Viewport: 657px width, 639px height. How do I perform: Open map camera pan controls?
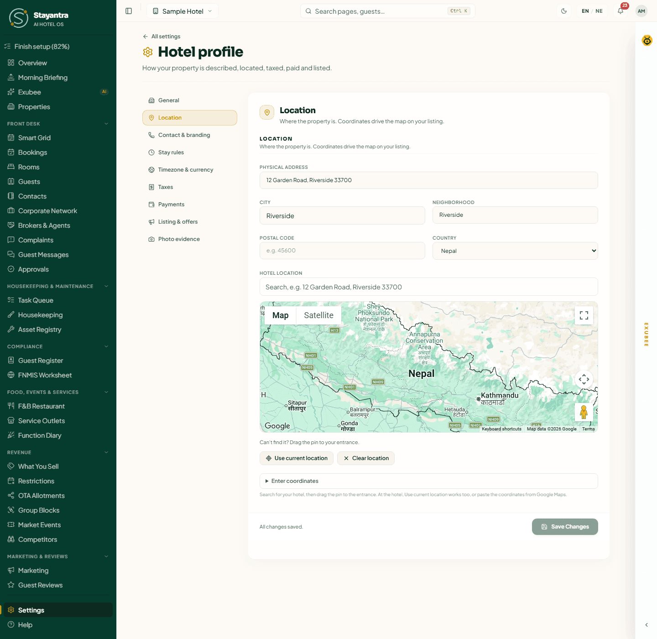[x=584, y=379]
